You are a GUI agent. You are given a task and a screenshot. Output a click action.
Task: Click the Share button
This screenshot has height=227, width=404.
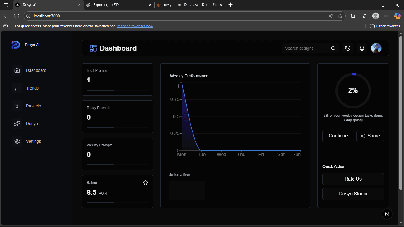(370, 136)
